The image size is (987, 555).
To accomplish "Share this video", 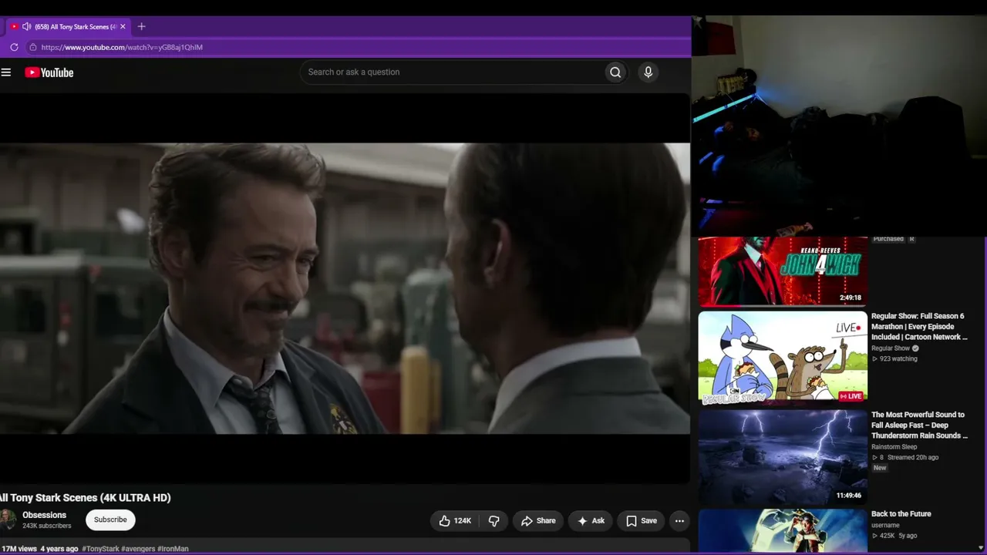I will [x=538, y=521].
